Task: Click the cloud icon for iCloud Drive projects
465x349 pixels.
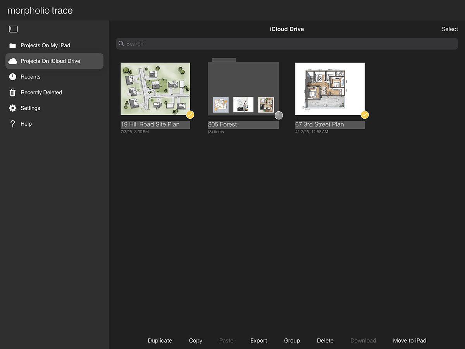Action: point(13,61)
